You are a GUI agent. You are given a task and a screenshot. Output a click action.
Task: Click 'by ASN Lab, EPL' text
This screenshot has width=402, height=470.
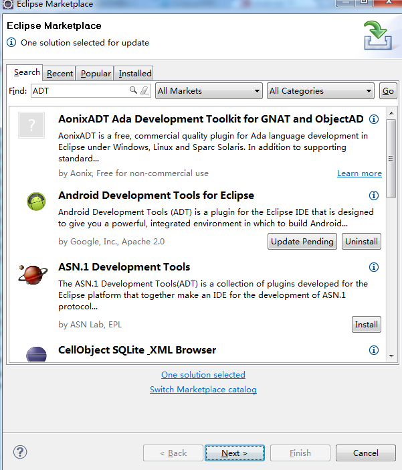point(90,325)
